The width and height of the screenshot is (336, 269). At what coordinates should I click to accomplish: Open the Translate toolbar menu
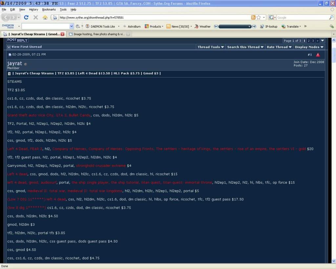pyautogui.click(x=291, y=26)
